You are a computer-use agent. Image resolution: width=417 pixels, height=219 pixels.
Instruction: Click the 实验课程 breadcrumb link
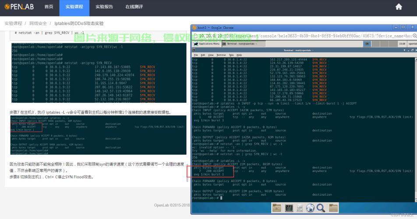[x=13, y=23]
